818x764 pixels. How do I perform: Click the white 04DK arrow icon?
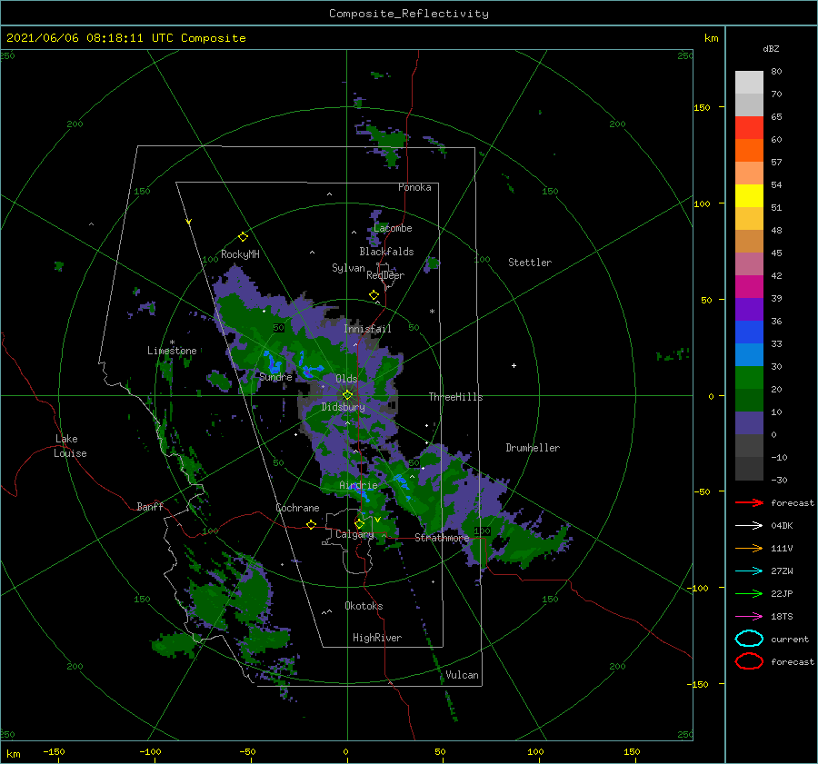749,526
